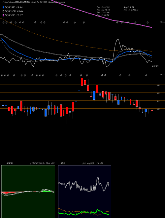Click the 'Avg V: 0 M' volume text
This screenshot has height=218, width=165.
(129, 7)
